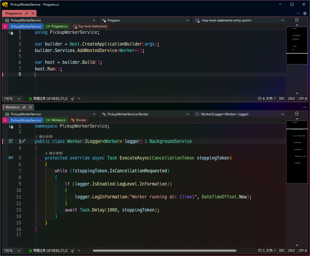Click the Worker.cs horizontal scrollbar

(165, 251)
